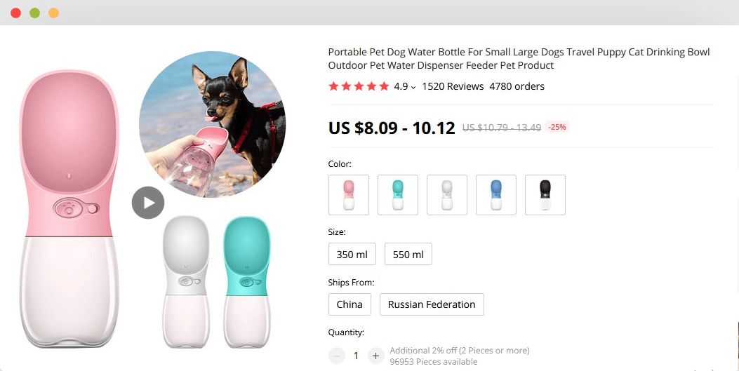Play the product video

tap(148, 203)
